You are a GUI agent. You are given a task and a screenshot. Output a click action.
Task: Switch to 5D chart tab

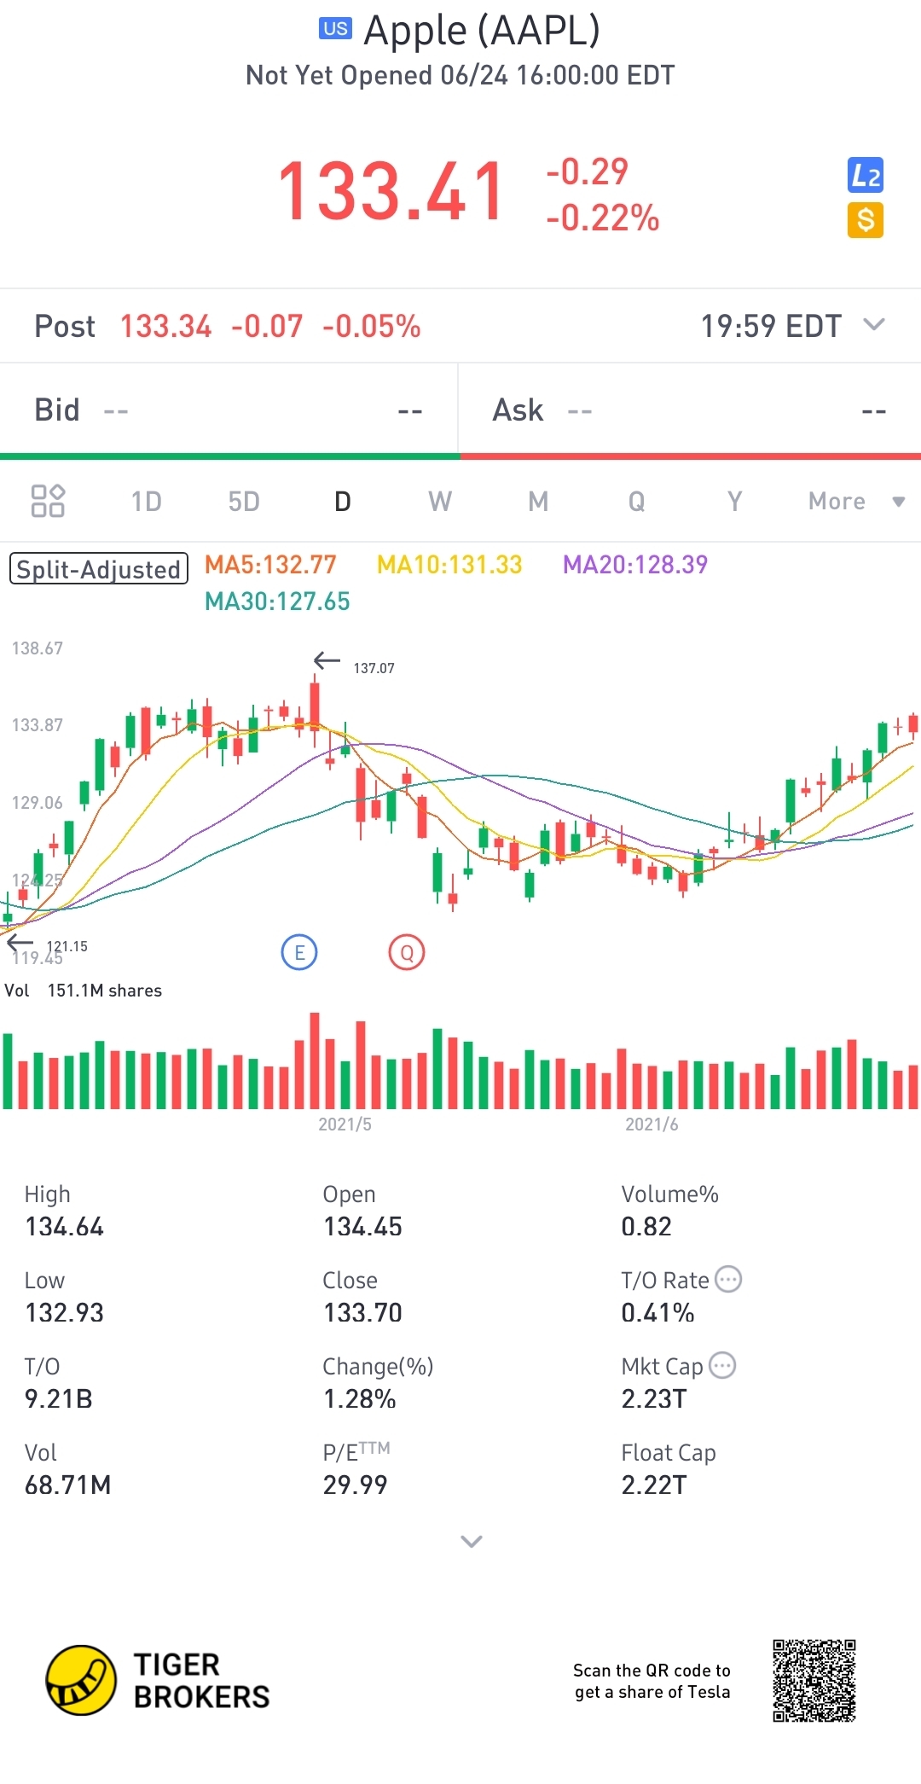coord(244,501)
